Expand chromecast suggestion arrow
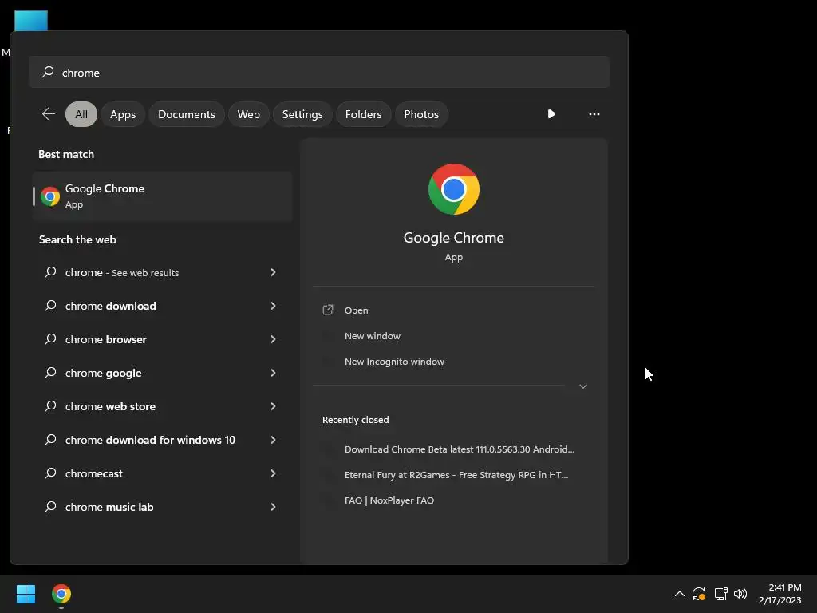This screenshot has height=613, width=817. click(x=273, y=473)
